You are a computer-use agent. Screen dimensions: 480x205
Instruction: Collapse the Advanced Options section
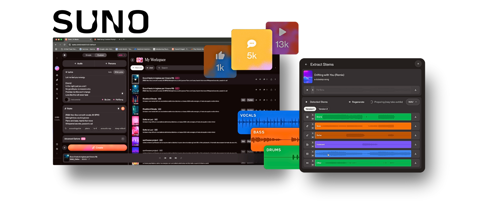pos(123,139)
